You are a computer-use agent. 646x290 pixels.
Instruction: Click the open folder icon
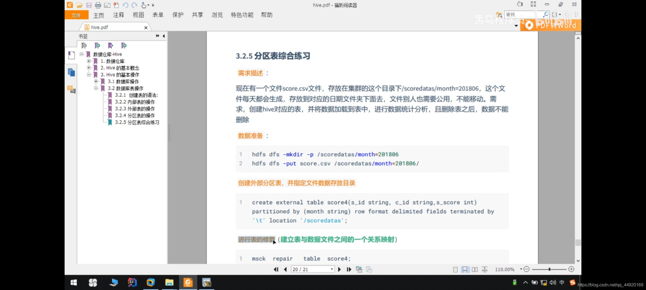pyautogui.click(x=79, y=5)
